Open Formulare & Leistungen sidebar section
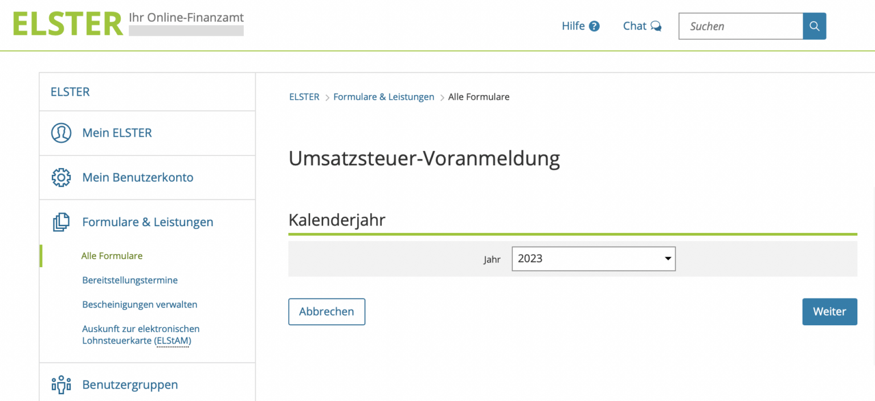Screen dimensions: 875x401 147,222
